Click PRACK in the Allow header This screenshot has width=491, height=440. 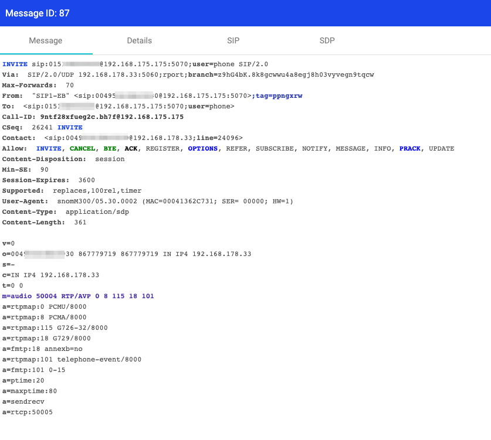[x=409, y=149]
